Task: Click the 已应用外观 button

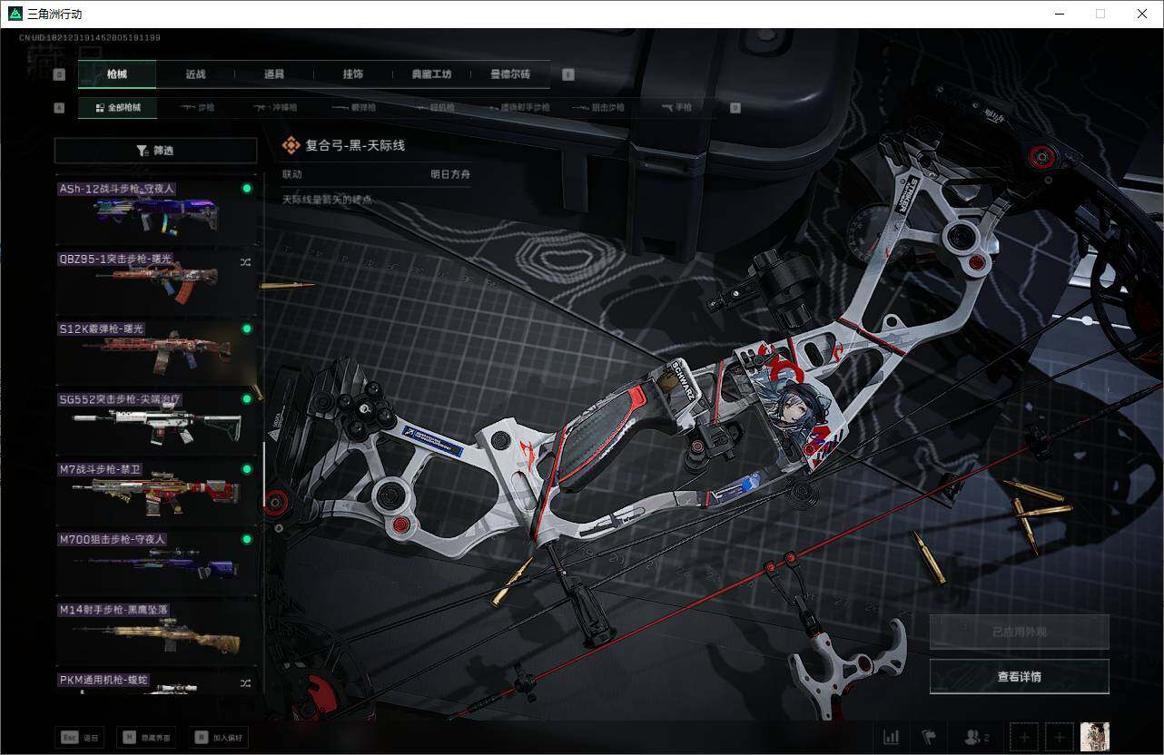Action: [1020, 632]
